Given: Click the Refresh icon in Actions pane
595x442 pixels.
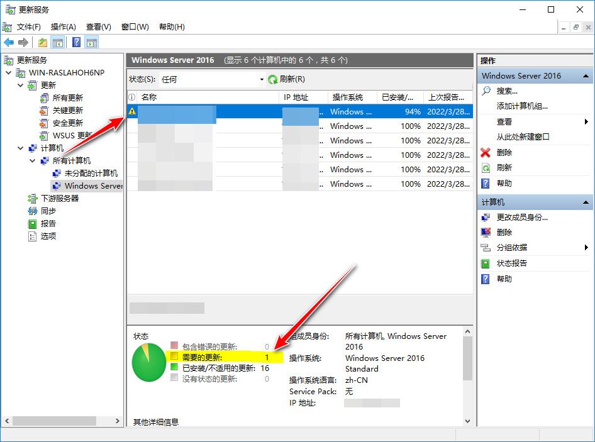Looking at the screenshot, I should 486,168.
